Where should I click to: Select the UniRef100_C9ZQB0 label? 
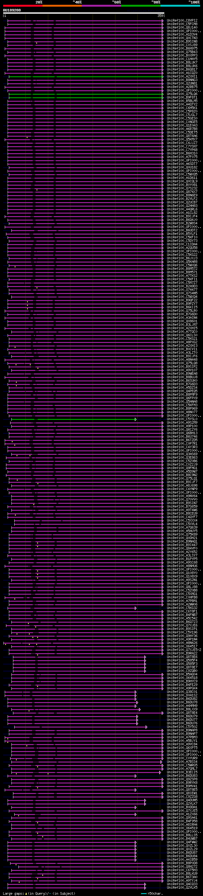pyautogui.click(x=182, y=671)
